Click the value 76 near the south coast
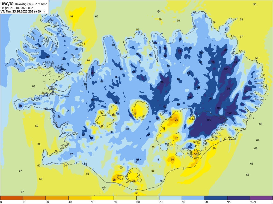The width and height of the screenshot is (273, 204). pyautogui.click(x=161, y=181)
